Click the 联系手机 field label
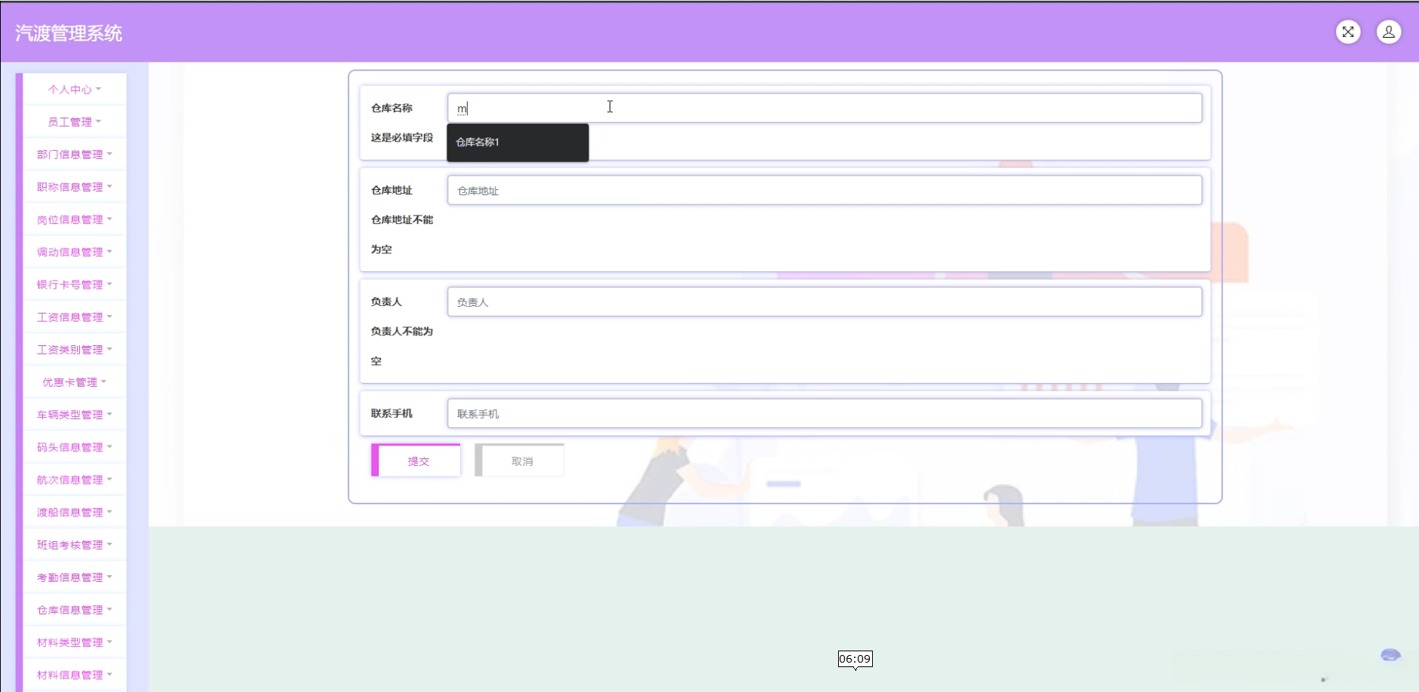 (x=392, y=413)
